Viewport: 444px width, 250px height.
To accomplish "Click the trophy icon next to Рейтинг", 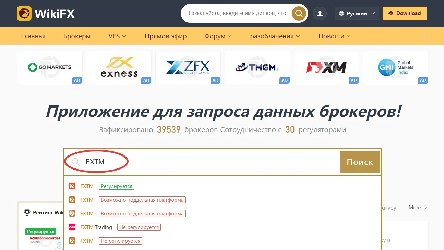I will pyautogui.click(x=27, y=212).
